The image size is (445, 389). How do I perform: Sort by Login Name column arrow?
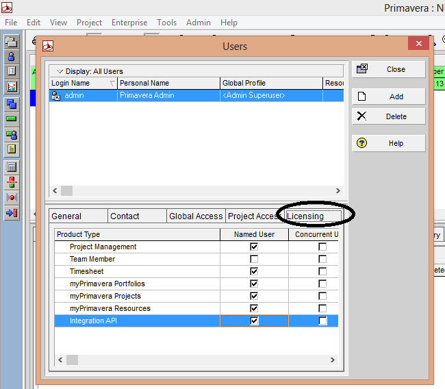[112, 83]
